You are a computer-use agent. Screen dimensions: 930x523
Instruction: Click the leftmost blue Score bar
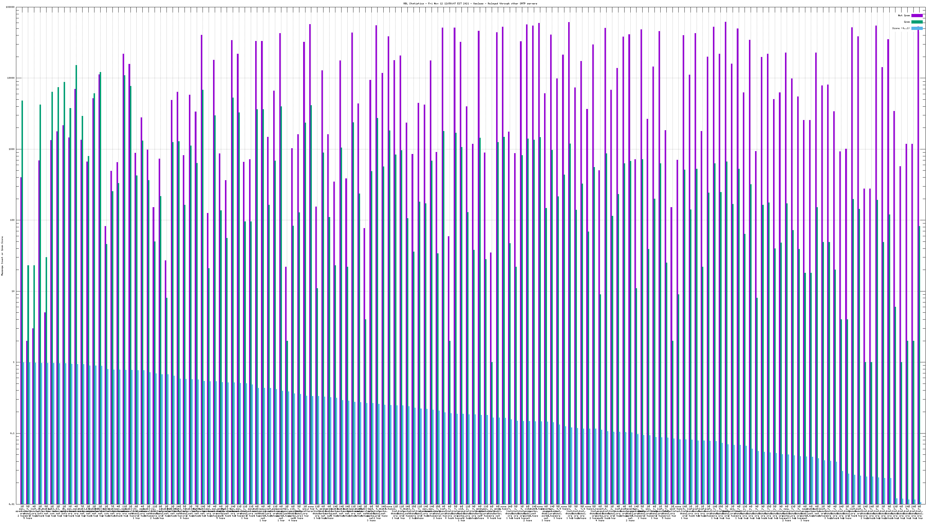[x=24, y=433]
